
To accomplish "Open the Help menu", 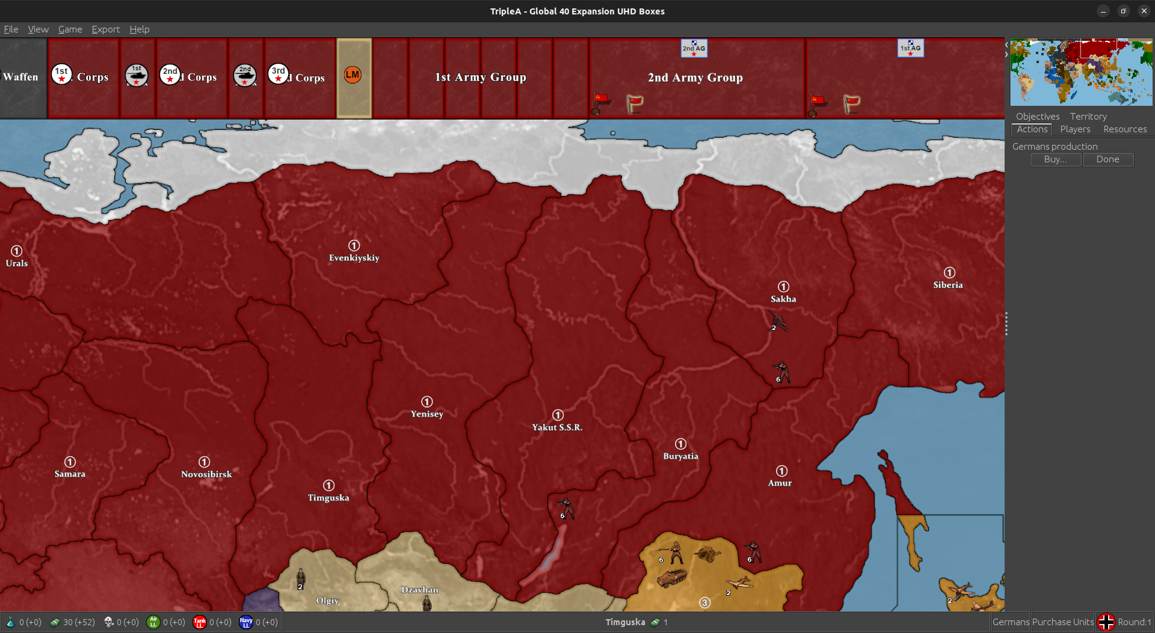I will pos(140,29).
